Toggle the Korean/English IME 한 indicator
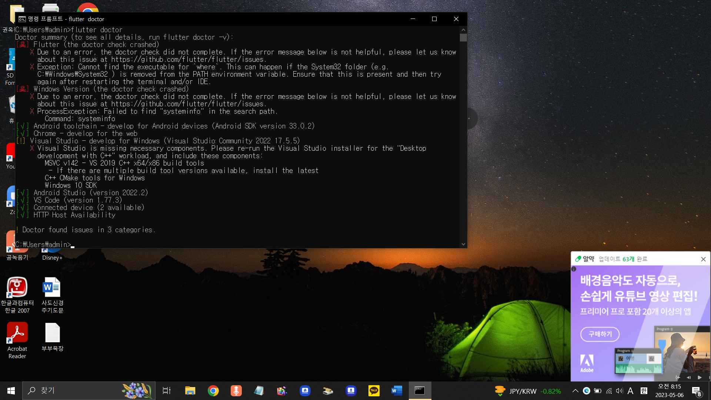711x400 pixels. [644, 391]
